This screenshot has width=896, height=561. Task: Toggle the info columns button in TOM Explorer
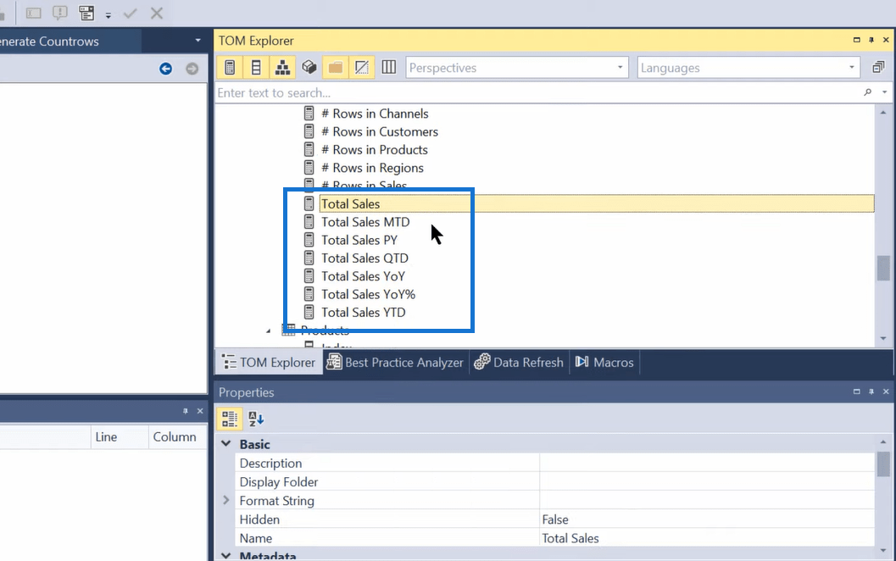tap(388, 68)
